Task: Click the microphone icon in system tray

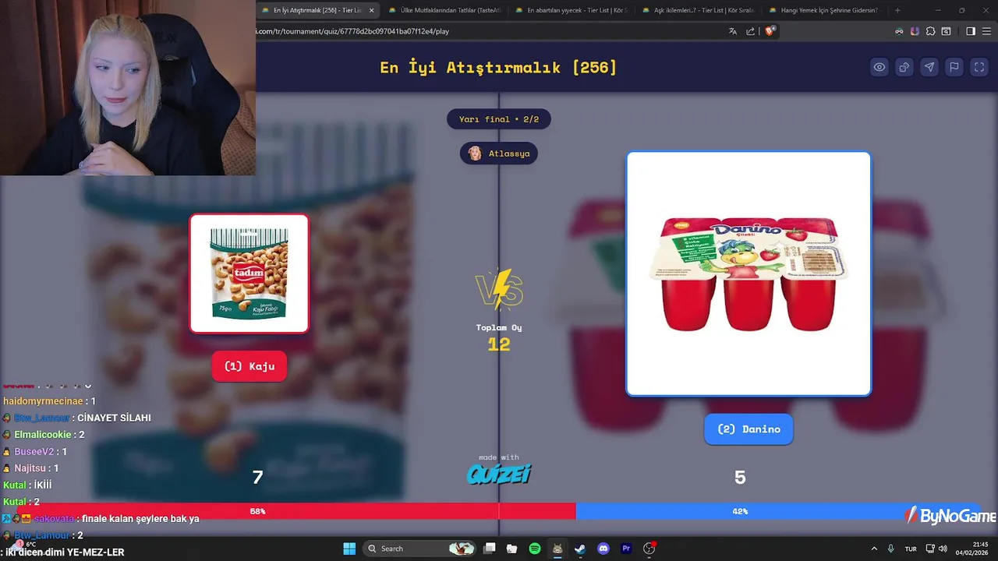Action: (x=891, y=549)
